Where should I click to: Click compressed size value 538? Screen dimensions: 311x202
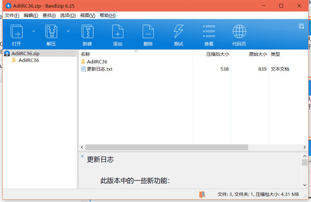224,69
